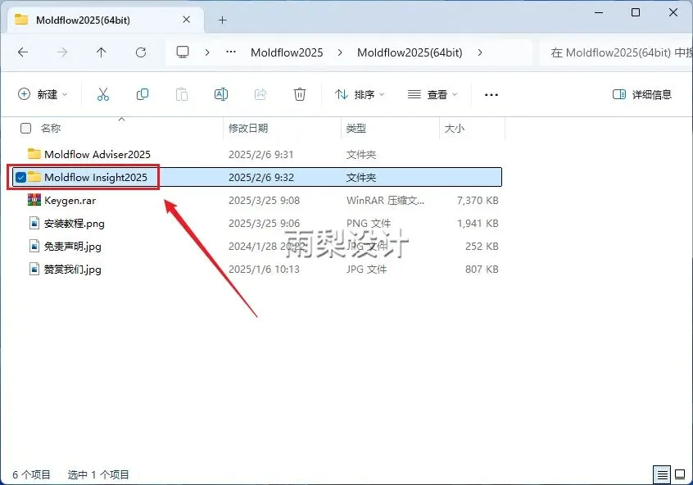Expand chevron after the Moldflow2025 breadcrumb
Viewport: 693px width, 485px height.
(340, 52)
